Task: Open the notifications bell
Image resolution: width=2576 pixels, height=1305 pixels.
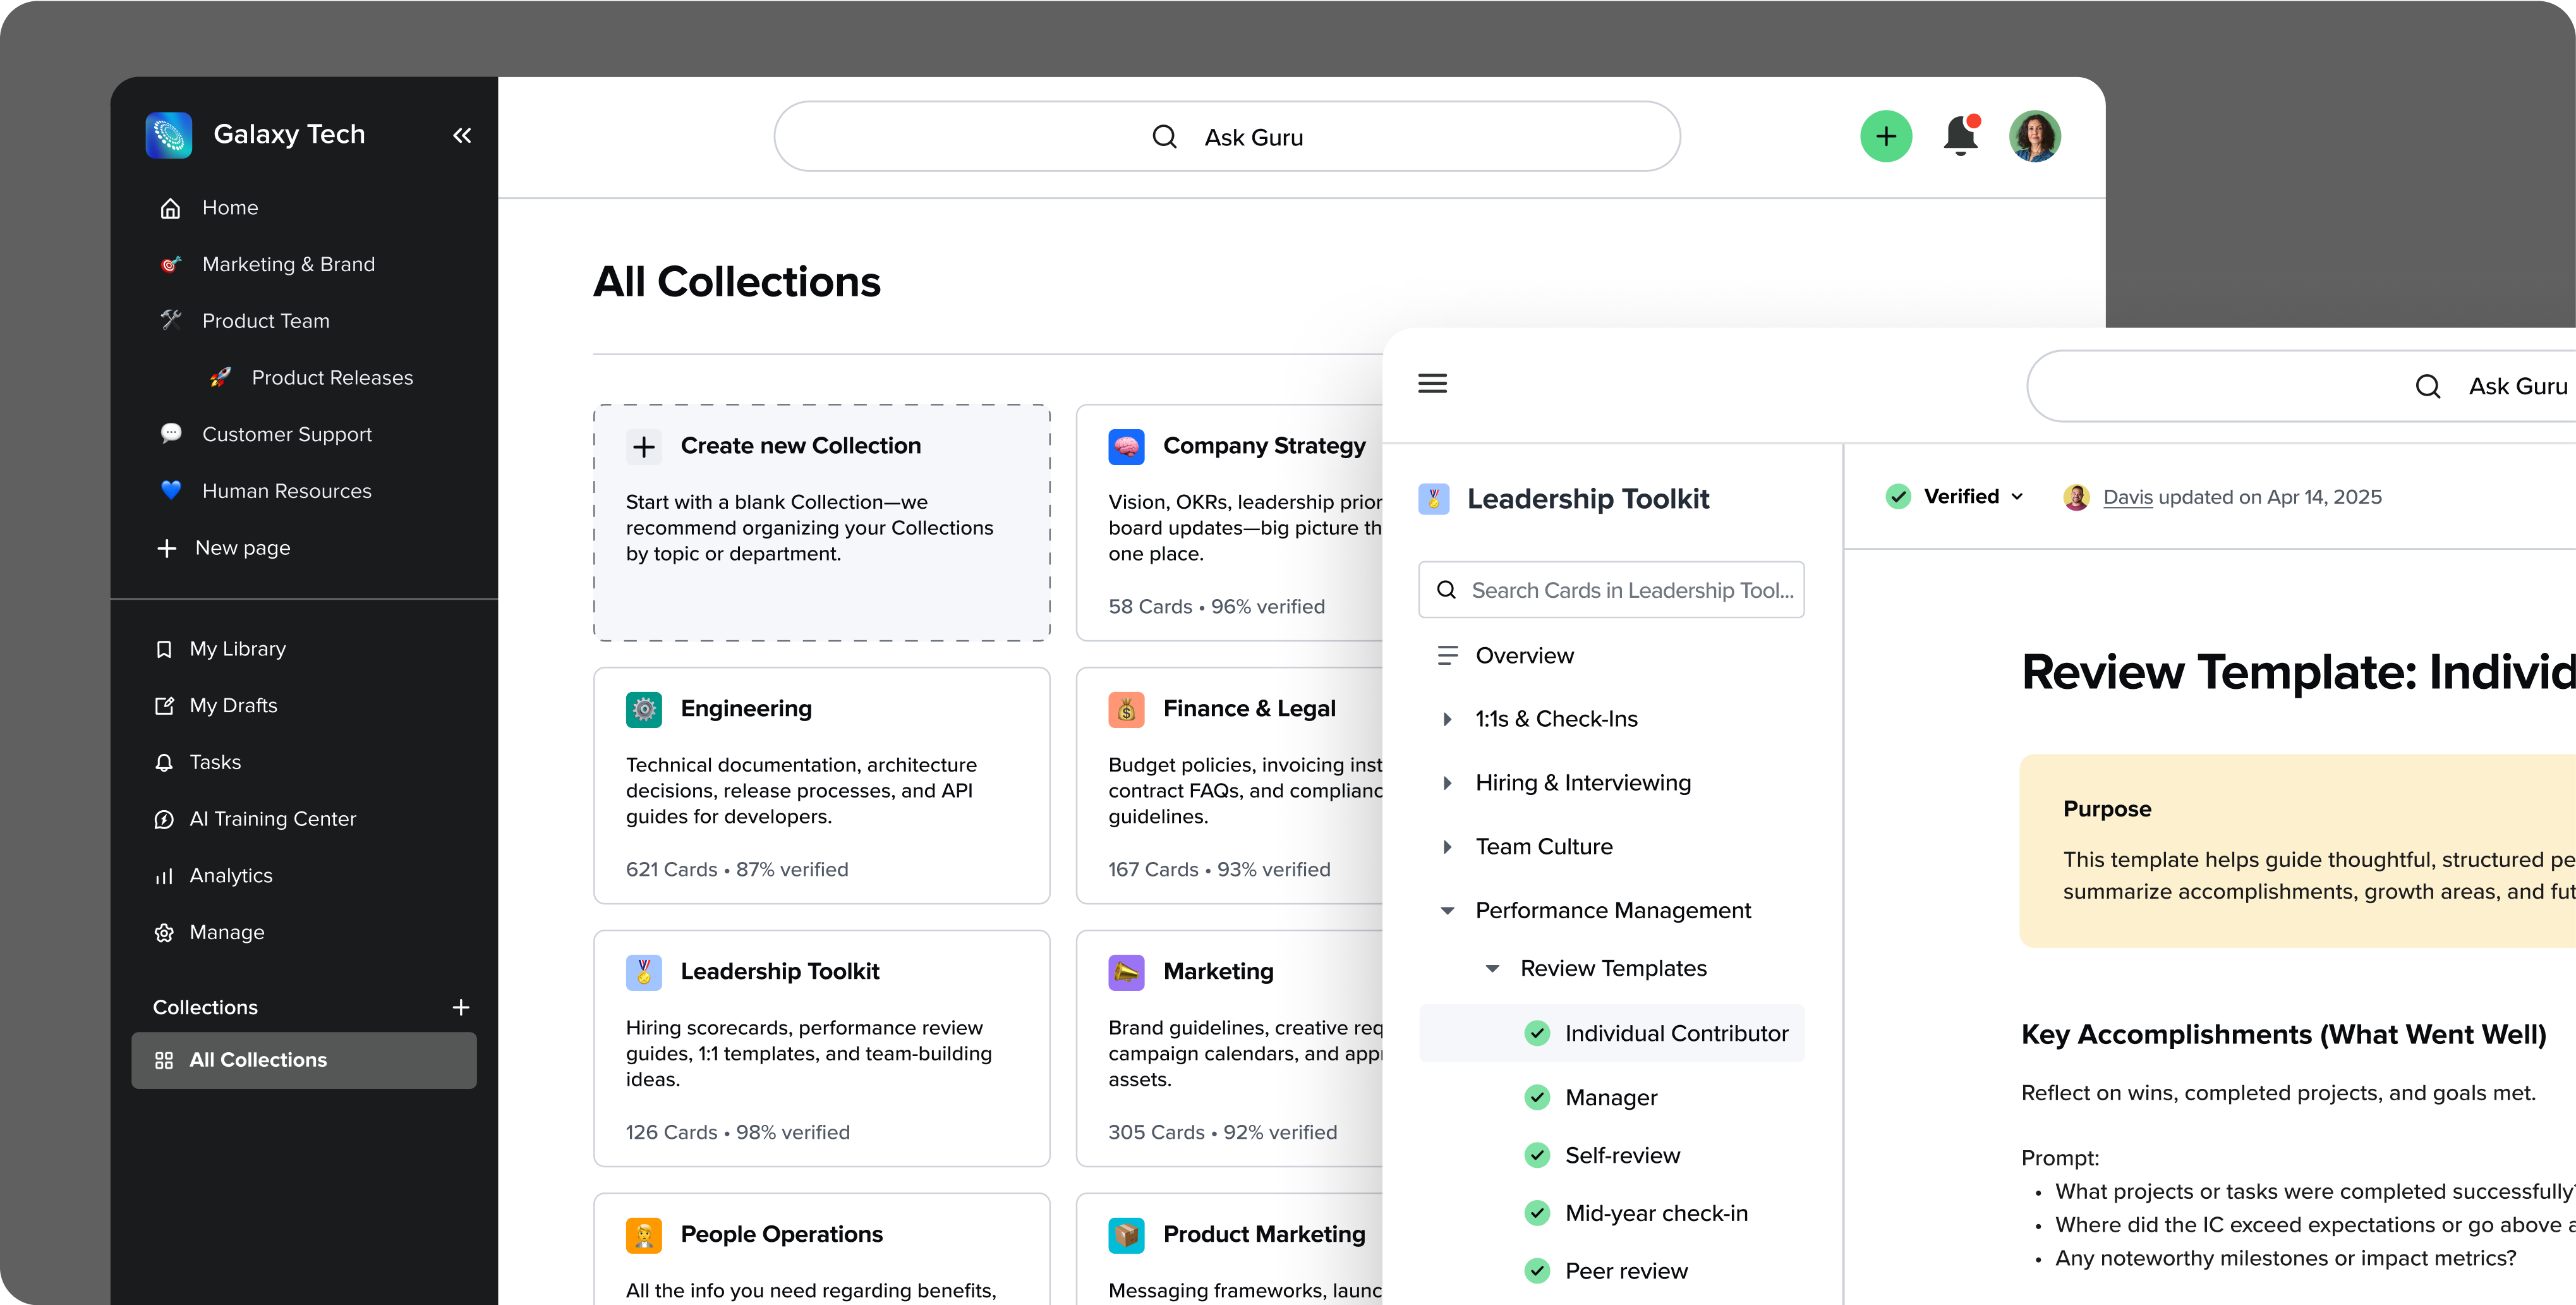Action: [1960, 136]
